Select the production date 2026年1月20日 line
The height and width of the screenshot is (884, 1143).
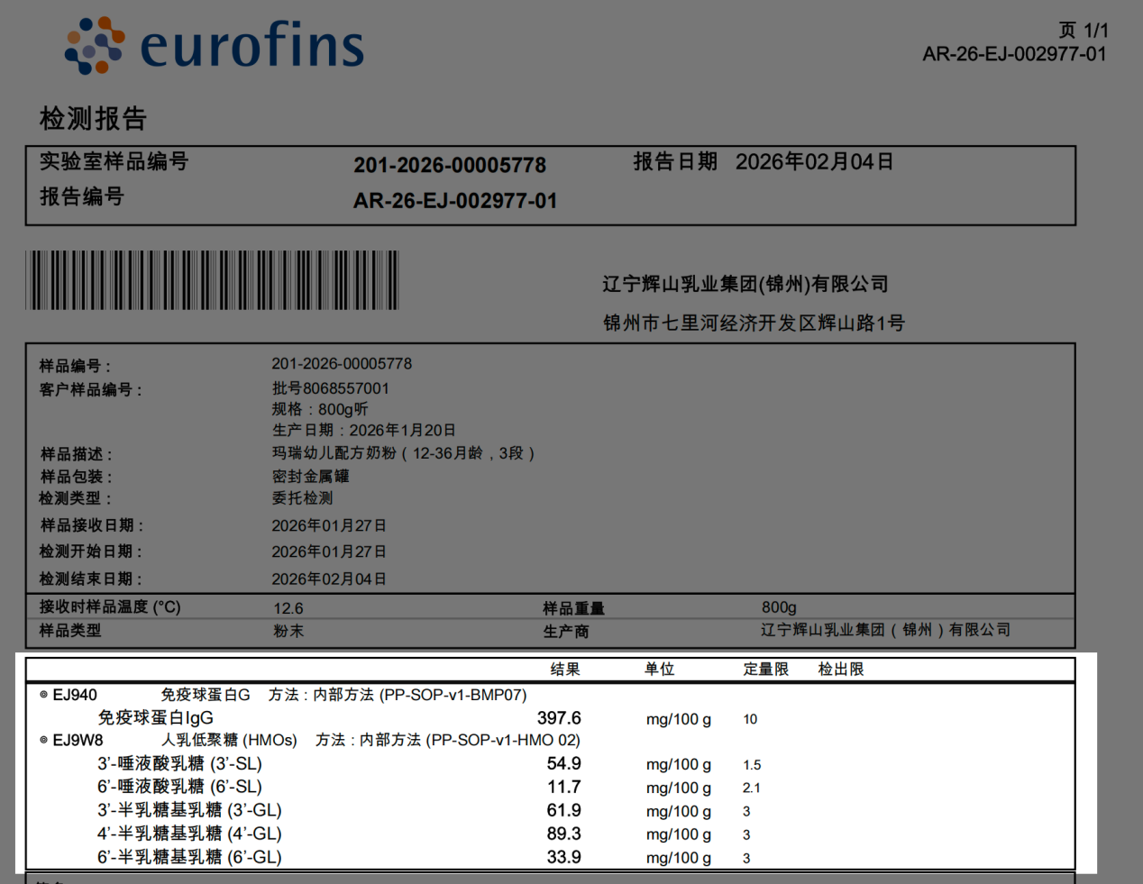tap(363, 430)
